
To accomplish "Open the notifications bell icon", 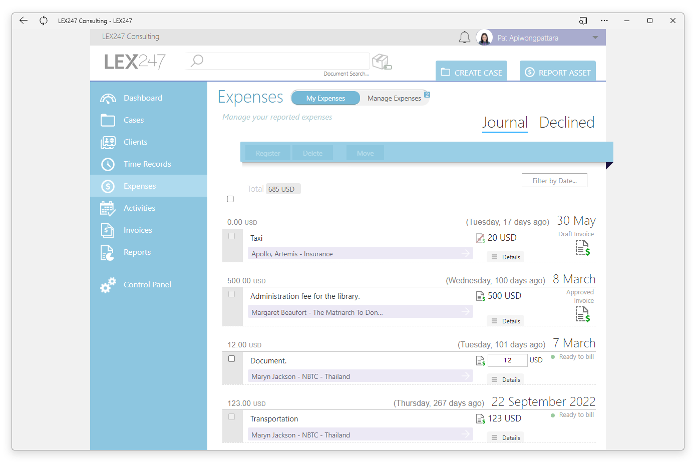I will coord(465,38).
